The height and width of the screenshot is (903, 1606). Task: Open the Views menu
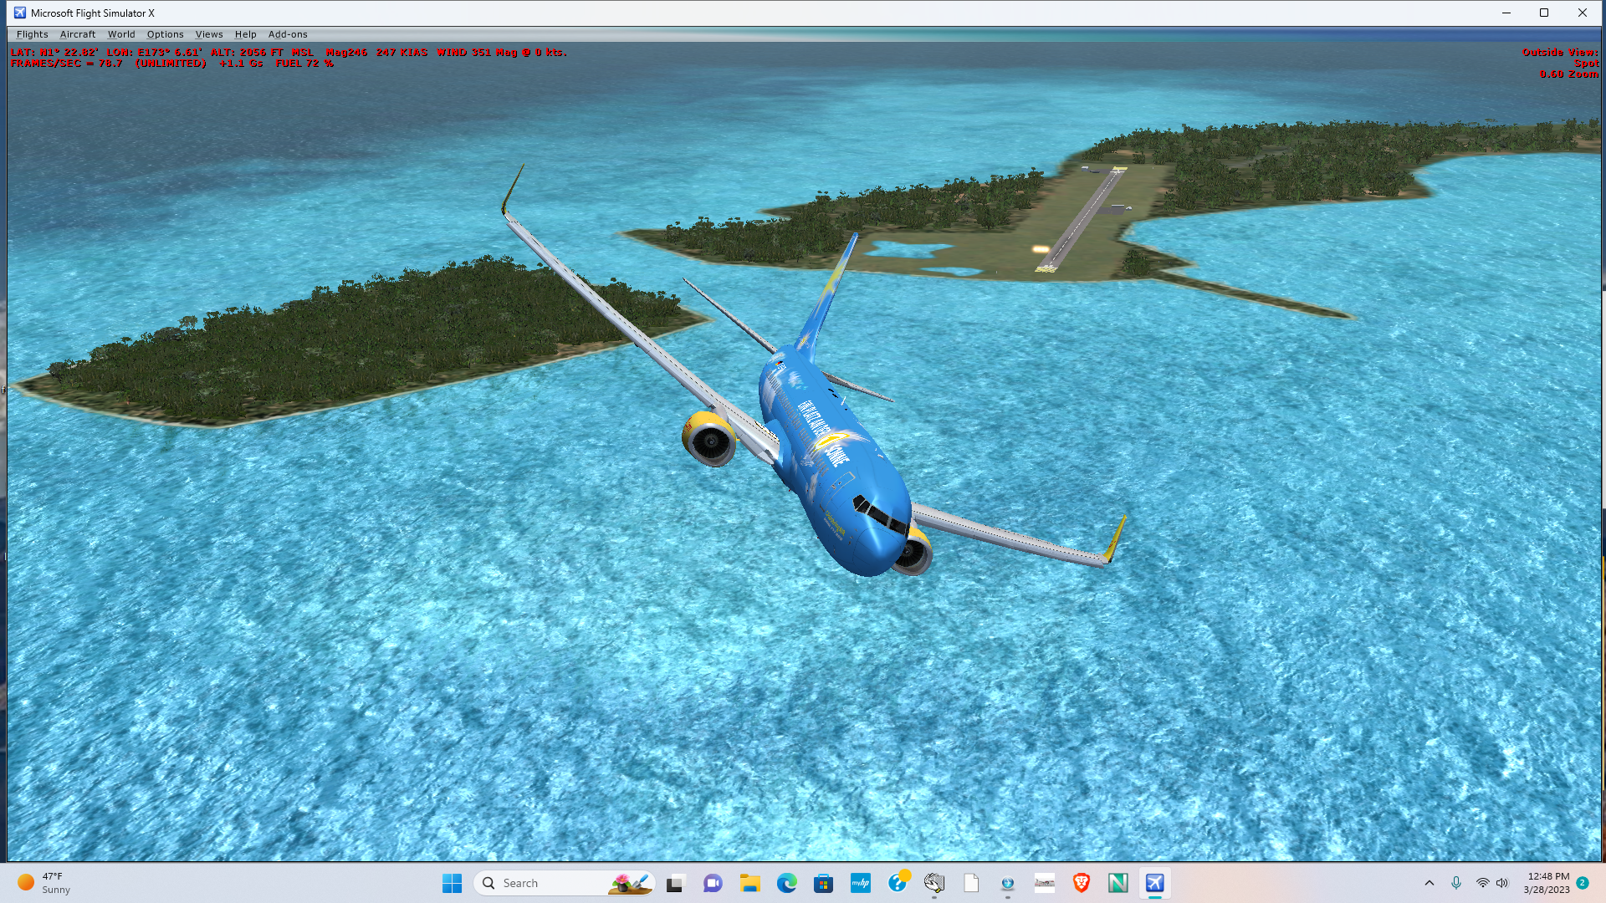coord(209,34)
